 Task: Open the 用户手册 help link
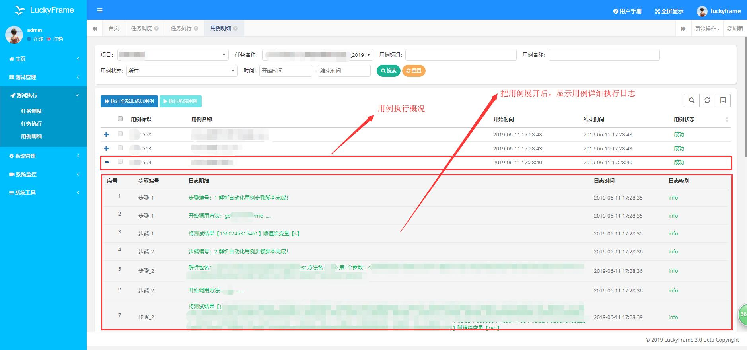(627, 11)
